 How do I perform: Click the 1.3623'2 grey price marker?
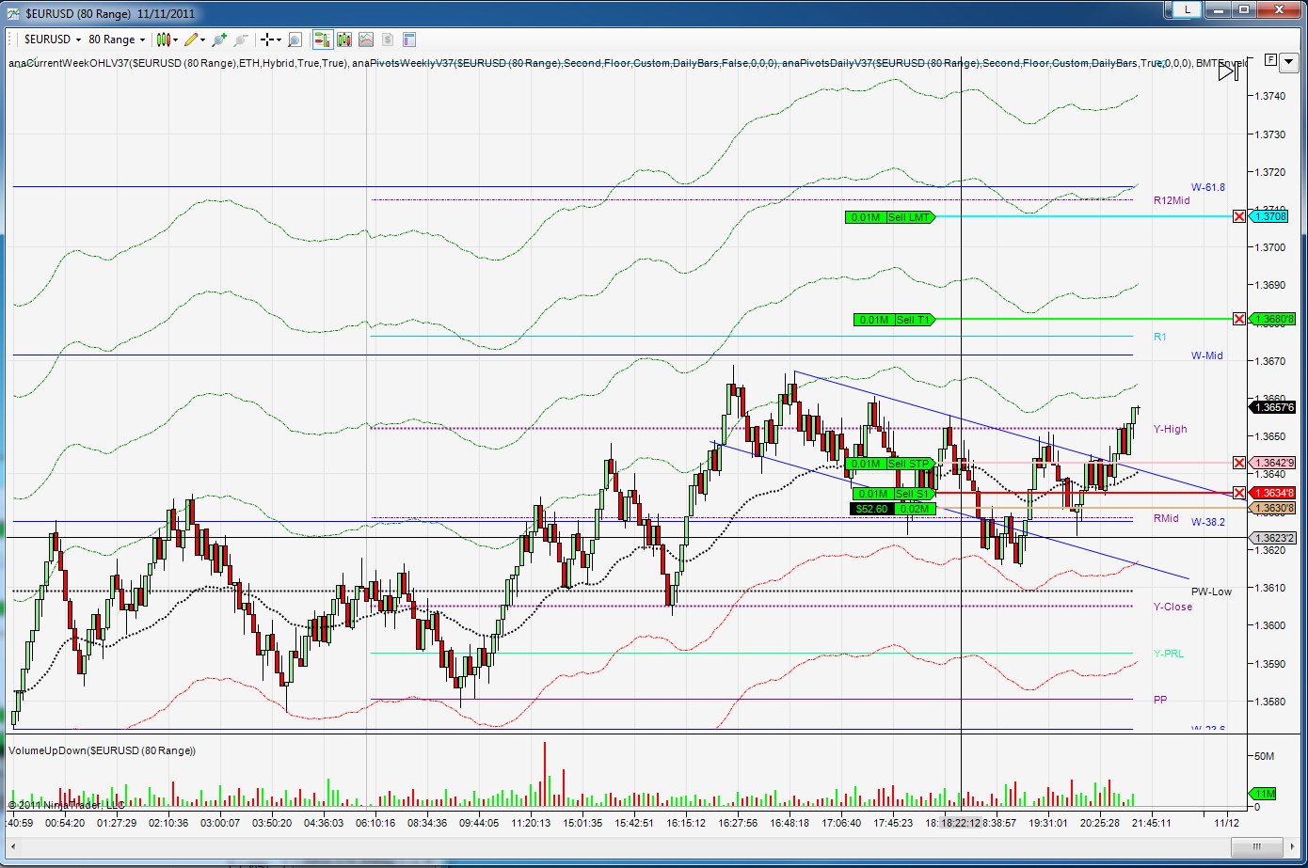(1271, 538)
